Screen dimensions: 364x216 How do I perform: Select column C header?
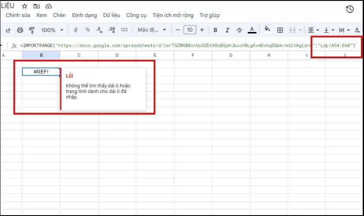pyautogui.click(x=79, y=55)
